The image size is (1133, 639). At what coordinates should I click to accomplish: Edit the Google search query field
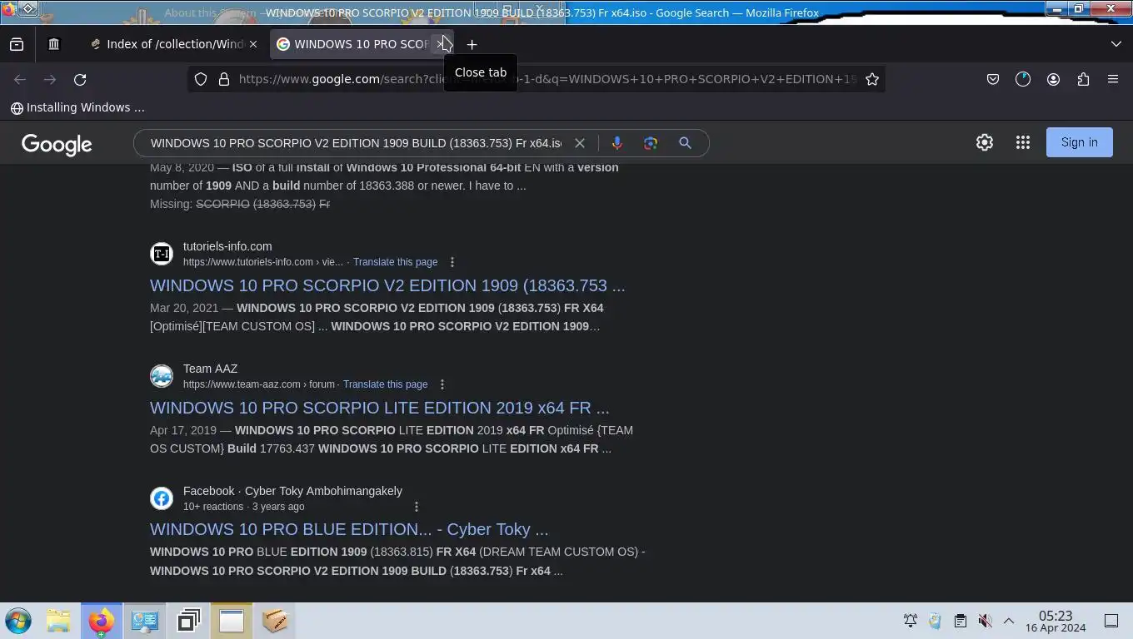click(x=356, y=143)
